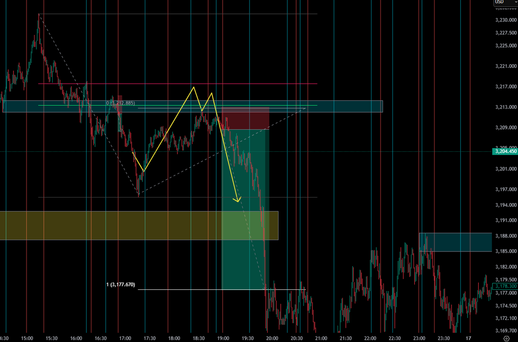Click the date label 17 on time axis
The width and height of the screenshot is (518, 342).
click(x=469, y=338)
